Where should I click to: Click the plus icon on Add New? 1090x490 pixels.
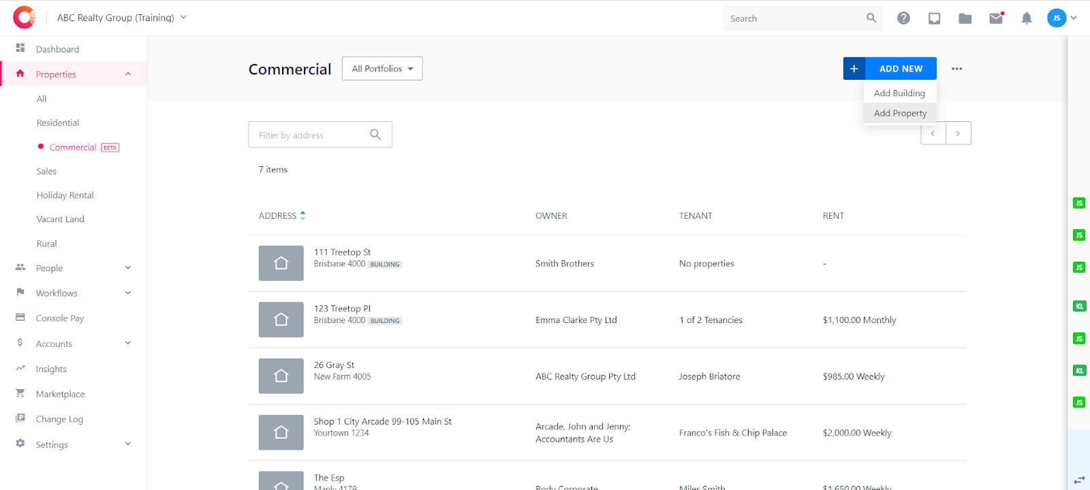[x=854, y=69]
